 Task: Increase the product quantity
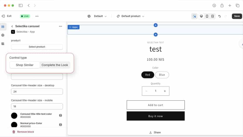point(165,91)
